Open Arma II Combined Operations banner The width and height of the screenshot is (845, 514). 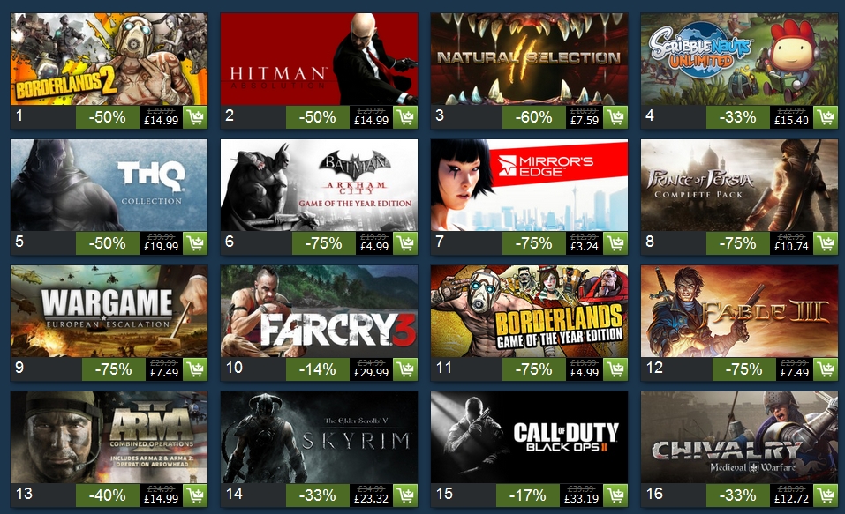(109, 437)
